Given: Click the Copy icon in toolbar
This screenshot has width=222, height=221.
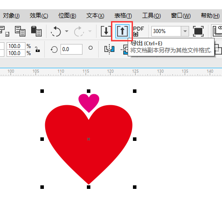Looking at the screenshot, I should pyautogui.click(x=20, y=31).
